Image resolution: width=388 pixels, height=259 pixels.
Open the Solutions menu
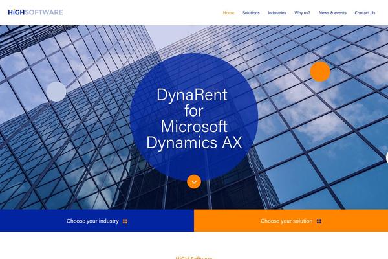point(251,13)
